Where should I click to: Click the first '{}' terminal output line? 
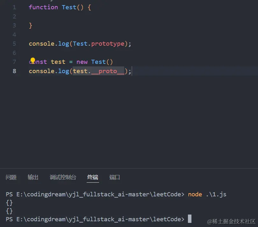click(x=9, y=203)
